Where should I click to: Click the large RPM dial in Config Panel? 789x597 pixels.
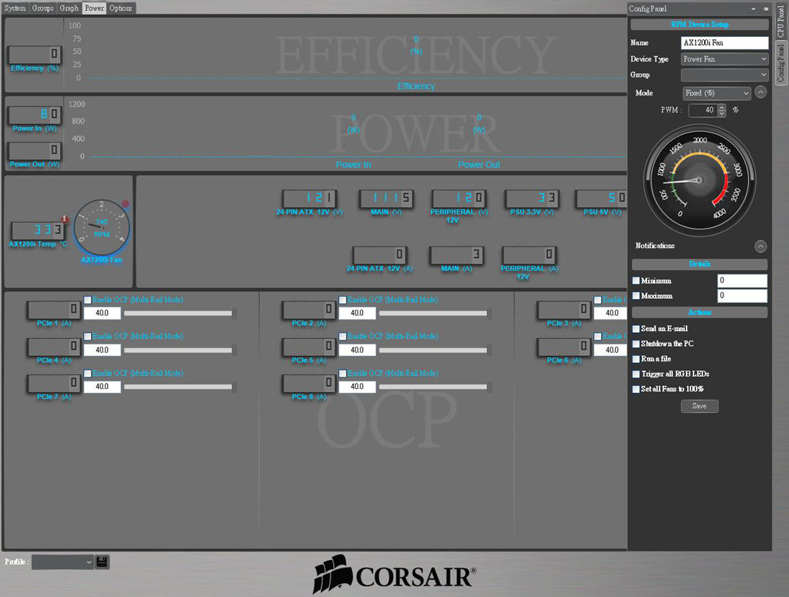700,180
